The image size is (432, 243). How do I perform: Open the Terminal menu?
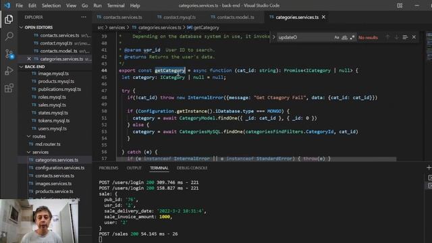(115, 5)
